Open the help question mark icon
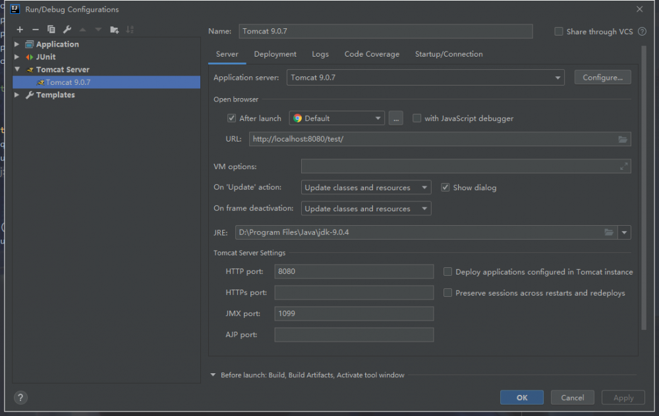 coord(20,398)
